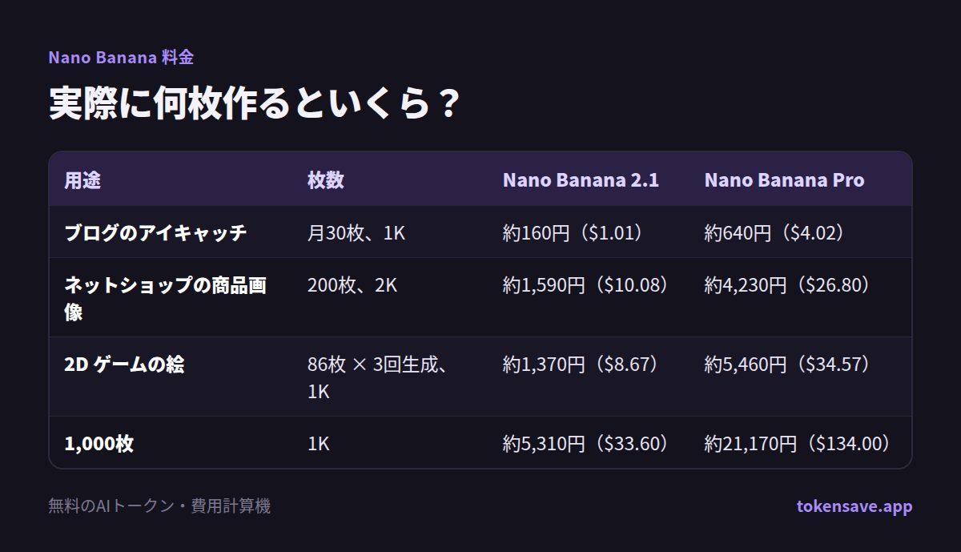Click the 'Nano Banana Pro' column header
961x552 pixels.
[x=784, y=179]
